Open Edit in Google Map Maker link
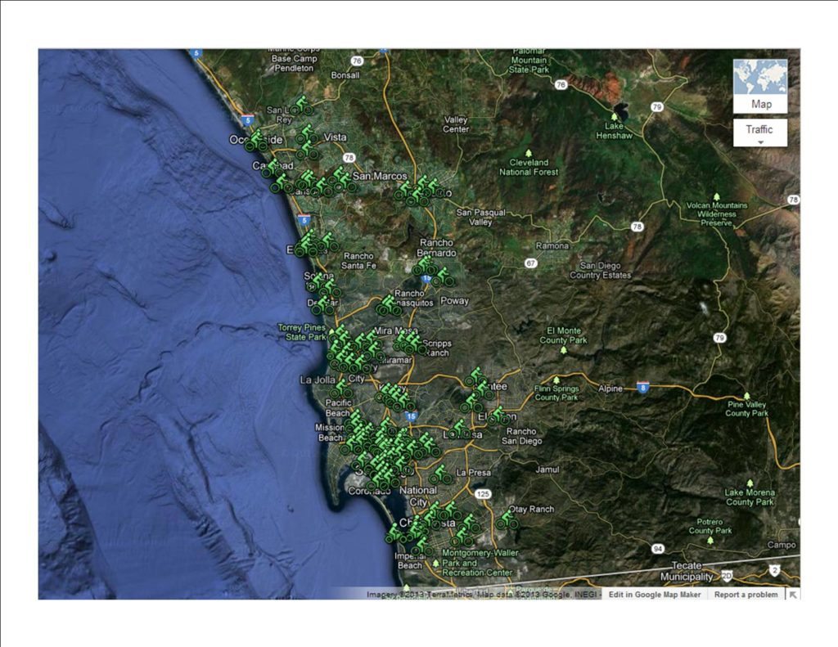This screenshot has height=647, width=838. 654,594
